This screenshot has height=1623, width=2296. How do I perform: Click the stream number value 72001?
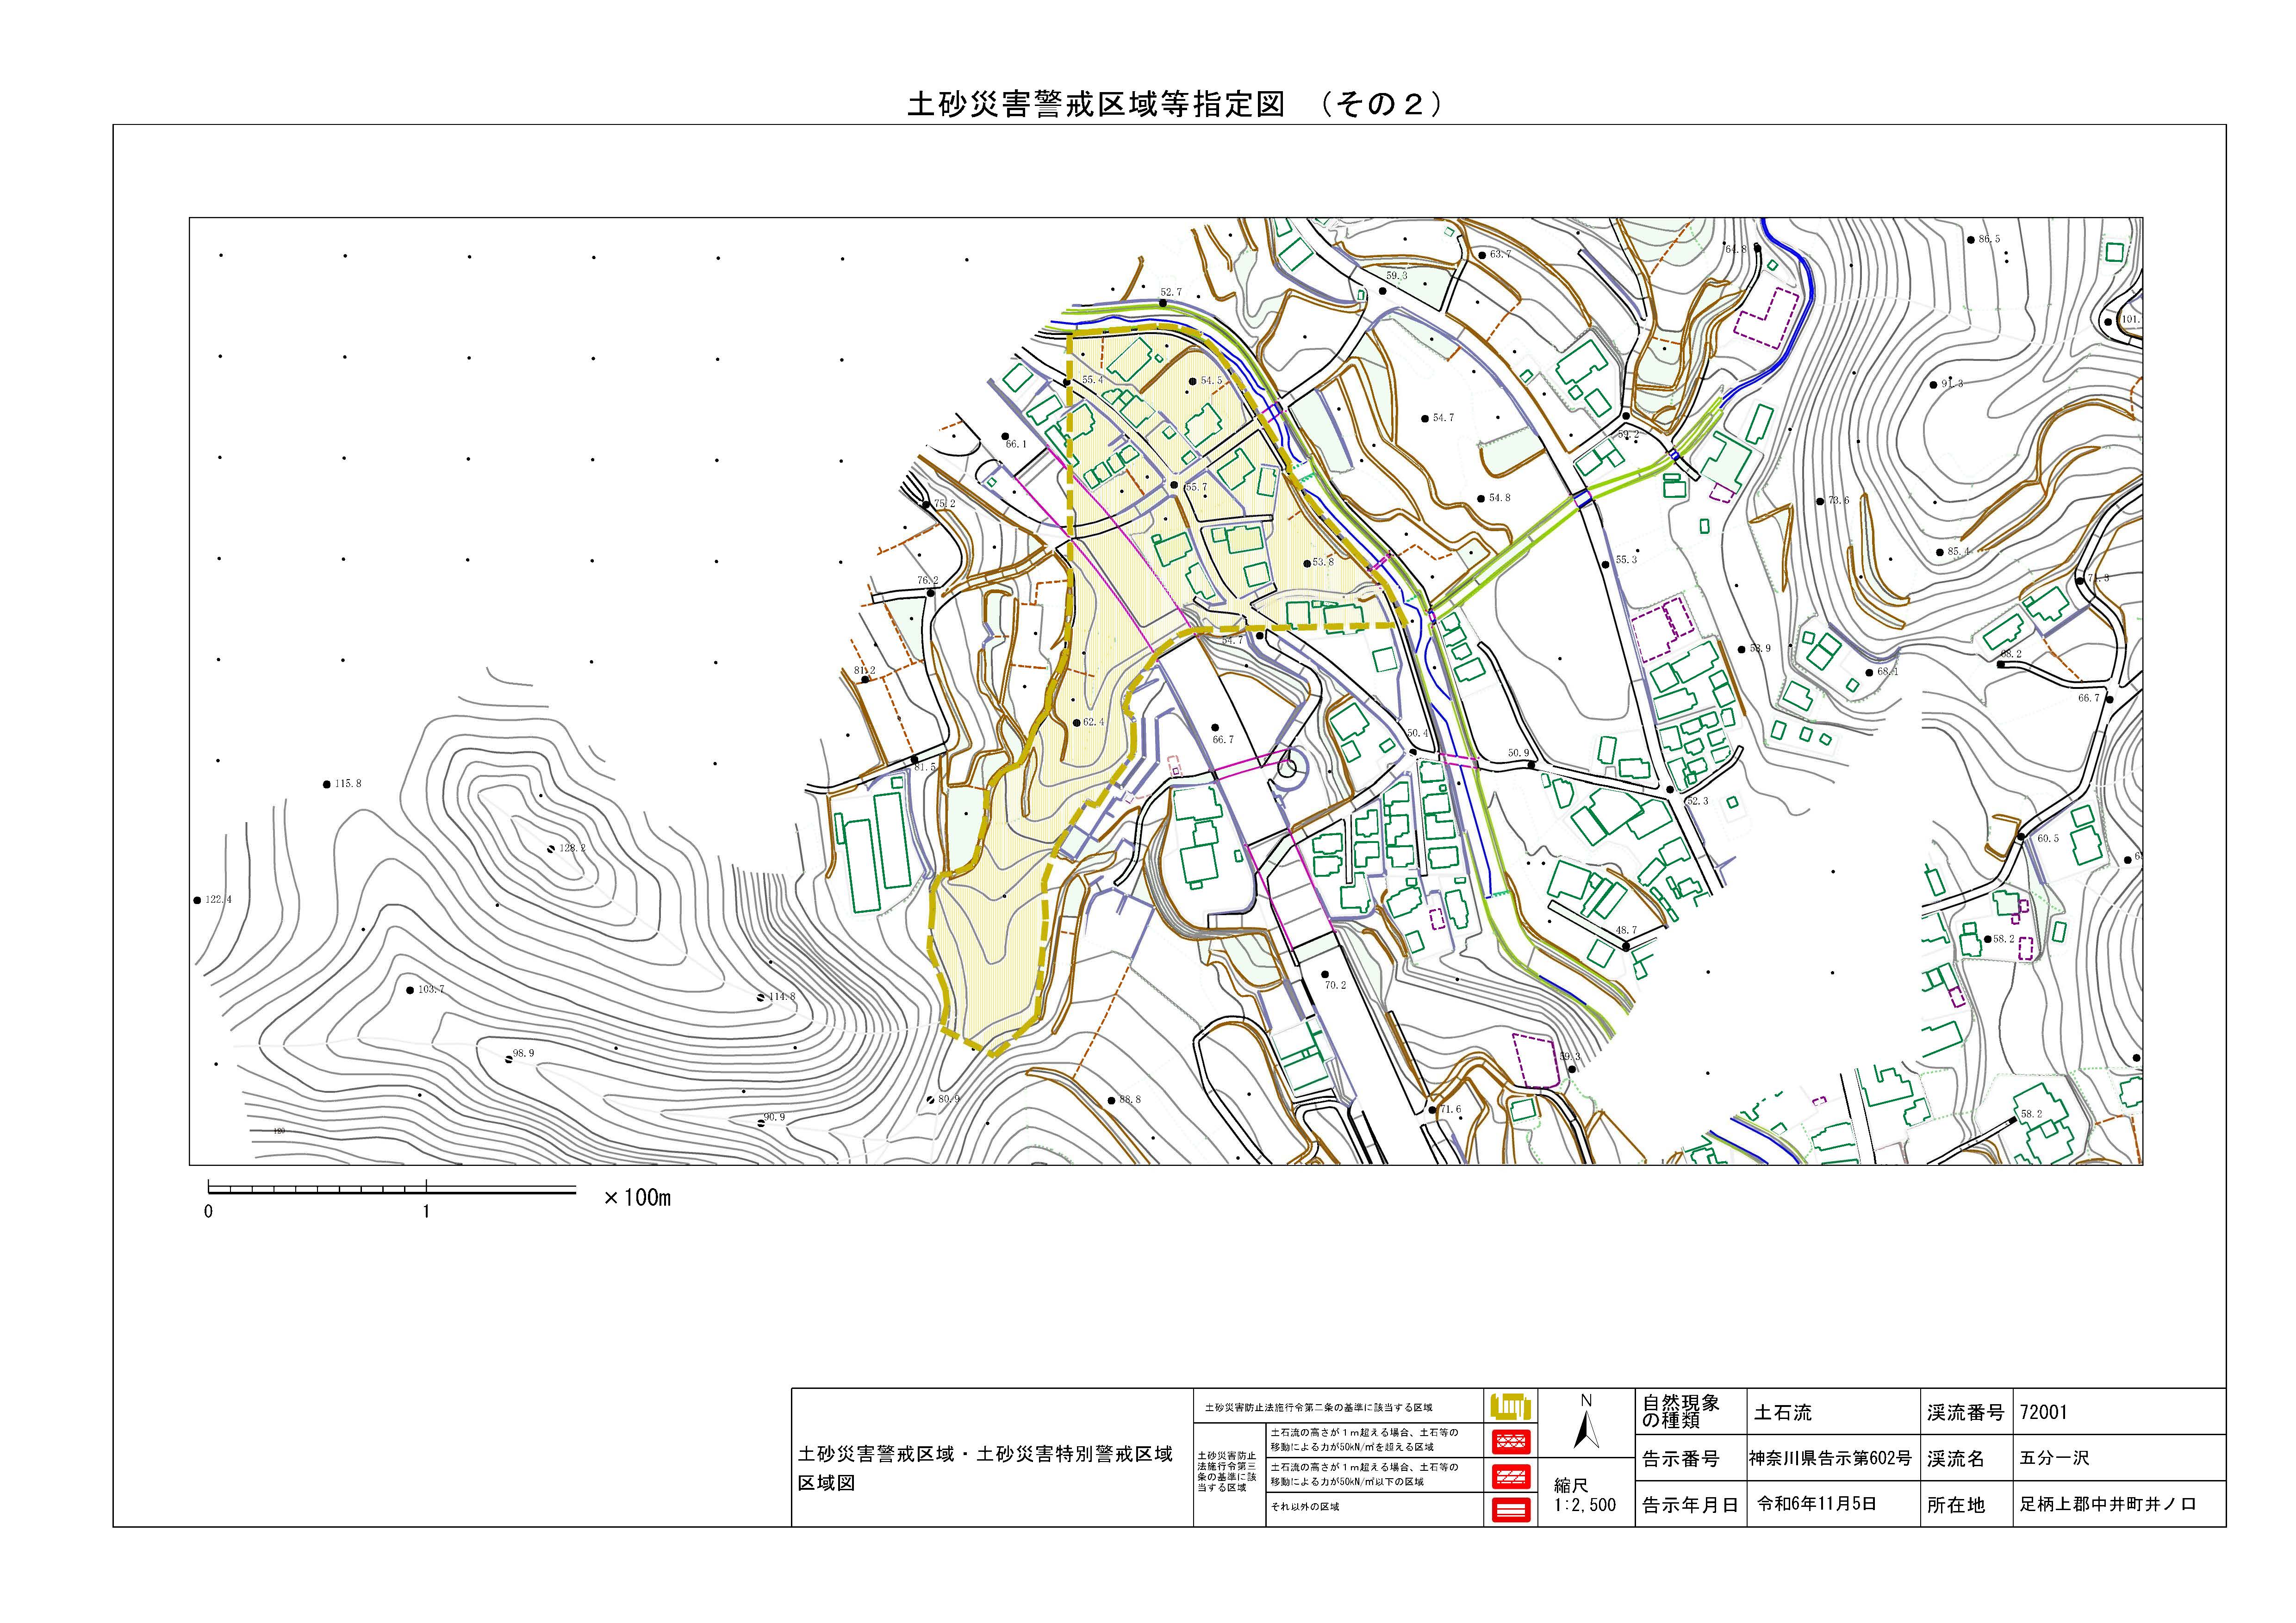pos(2043,1413)
